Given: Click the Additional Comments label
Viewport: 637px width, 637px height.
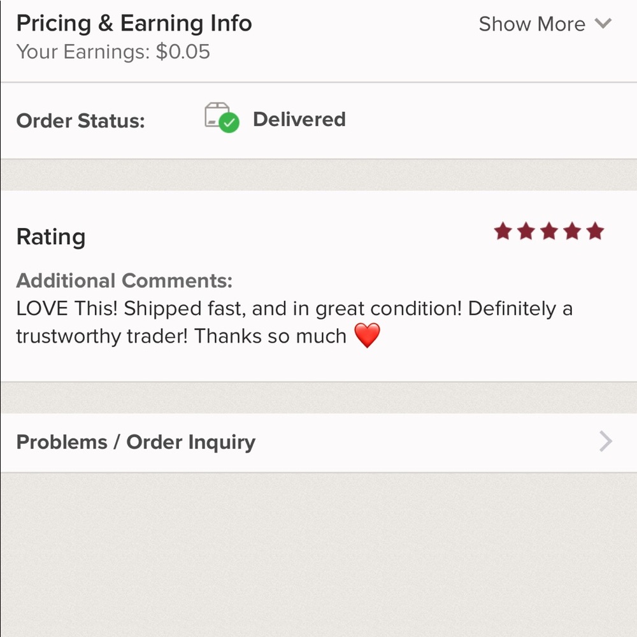Looking at the screenshot, I should coord(124,280).
